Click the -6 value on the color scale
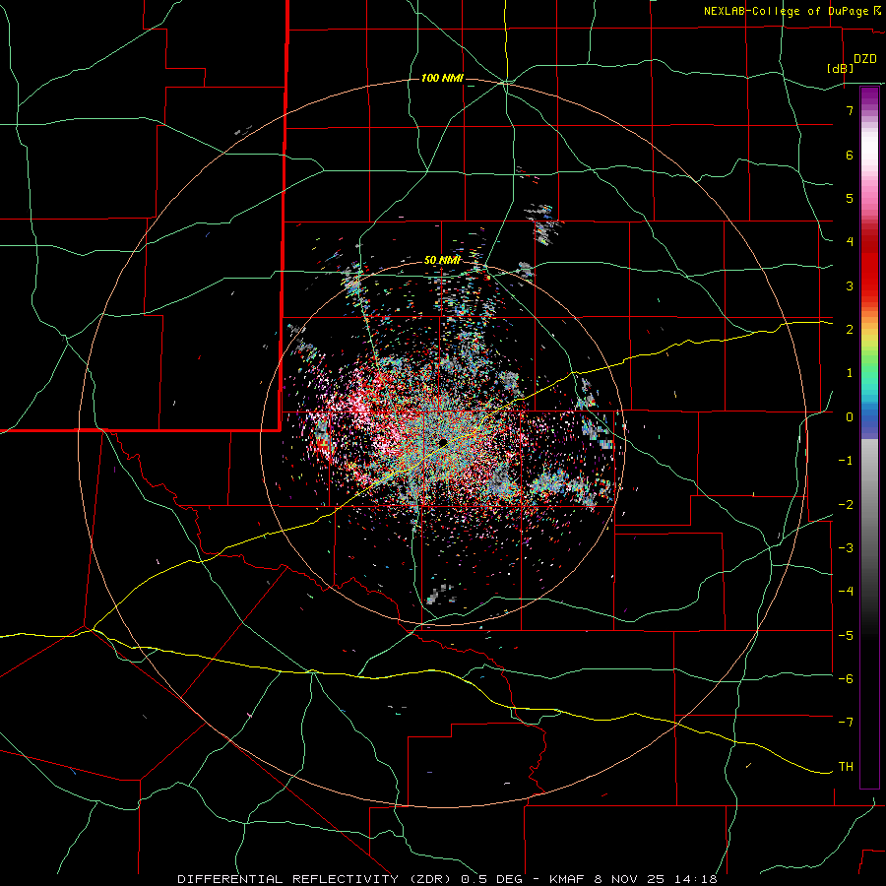886x886 pixels. click(x=846, y=678)
